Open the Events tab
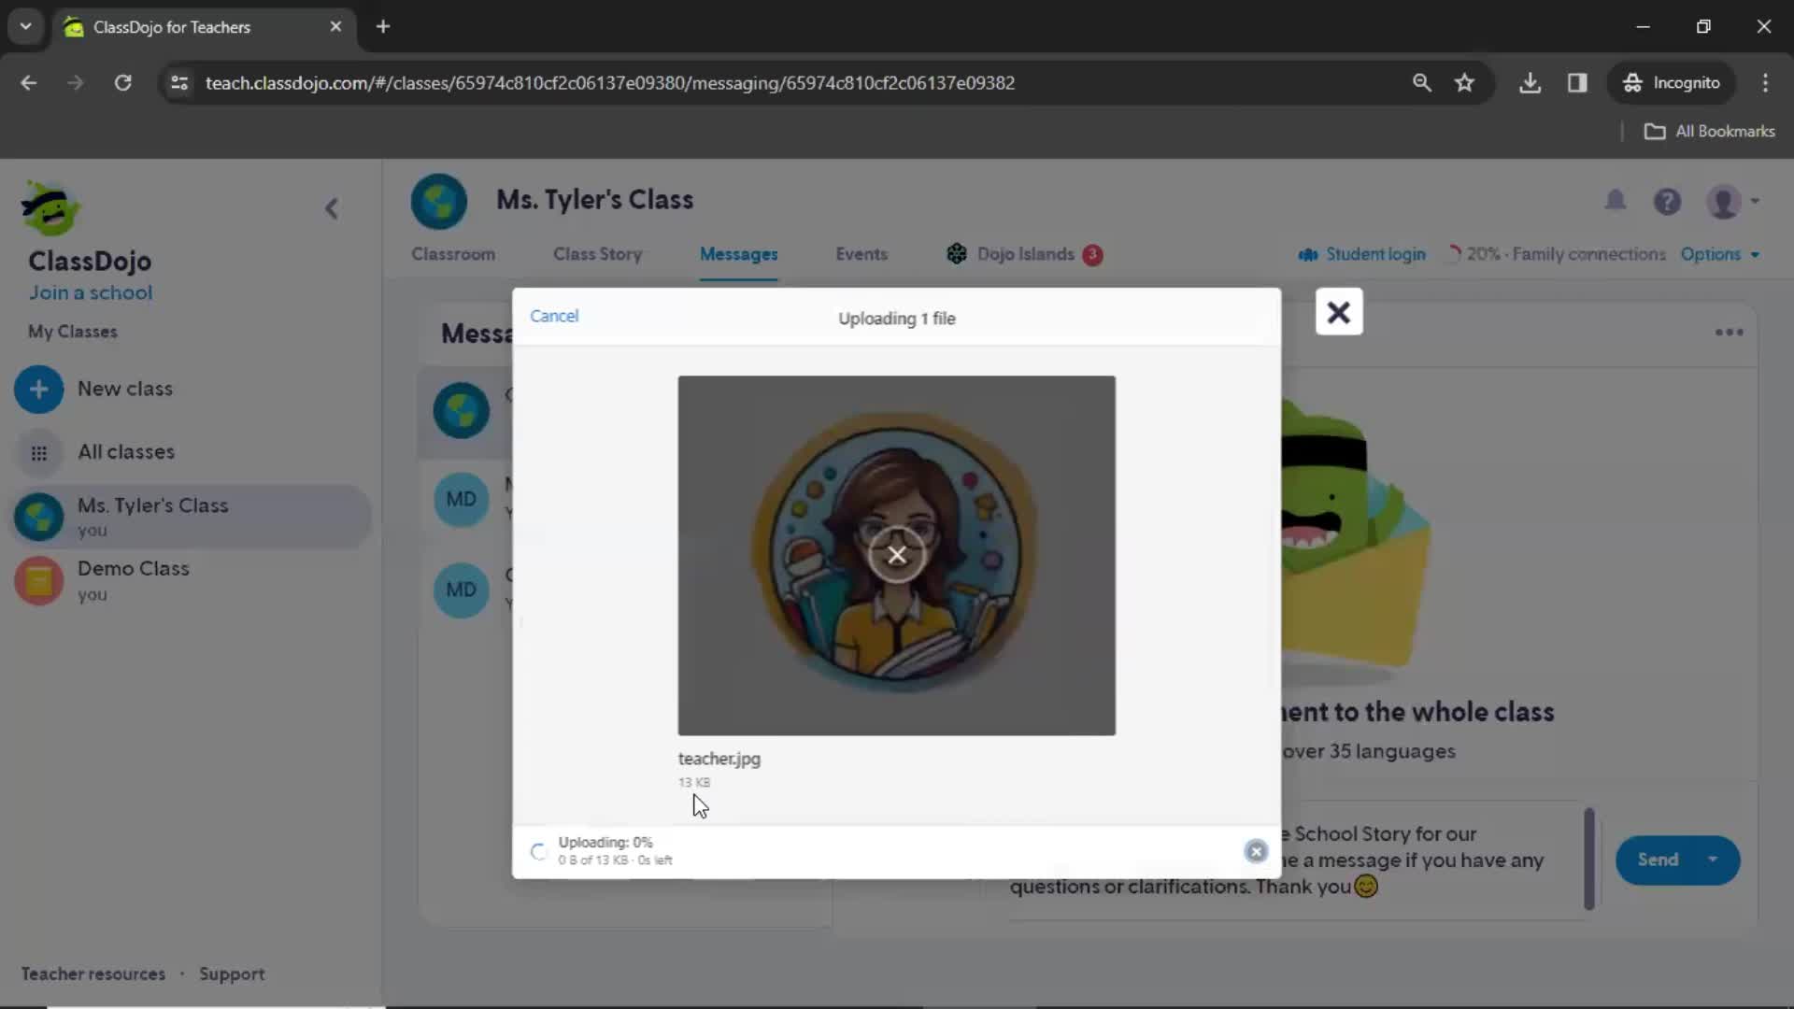This screenshot has width=1794, height=1009. pyautogui.click(x=861, y=254)
